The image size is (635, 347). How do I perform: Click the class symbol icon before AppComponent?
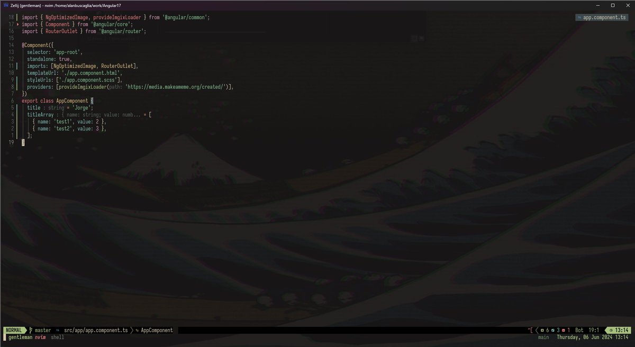(x=138, y=330)
